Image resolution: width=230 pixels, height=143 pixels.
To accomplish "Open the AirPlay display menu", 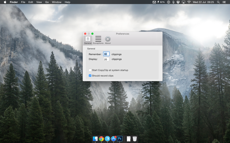I will (183, 2).
